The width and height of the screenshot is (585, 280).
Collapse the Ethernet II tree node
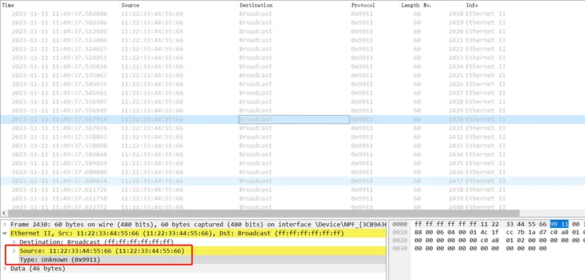pos(5,233)
